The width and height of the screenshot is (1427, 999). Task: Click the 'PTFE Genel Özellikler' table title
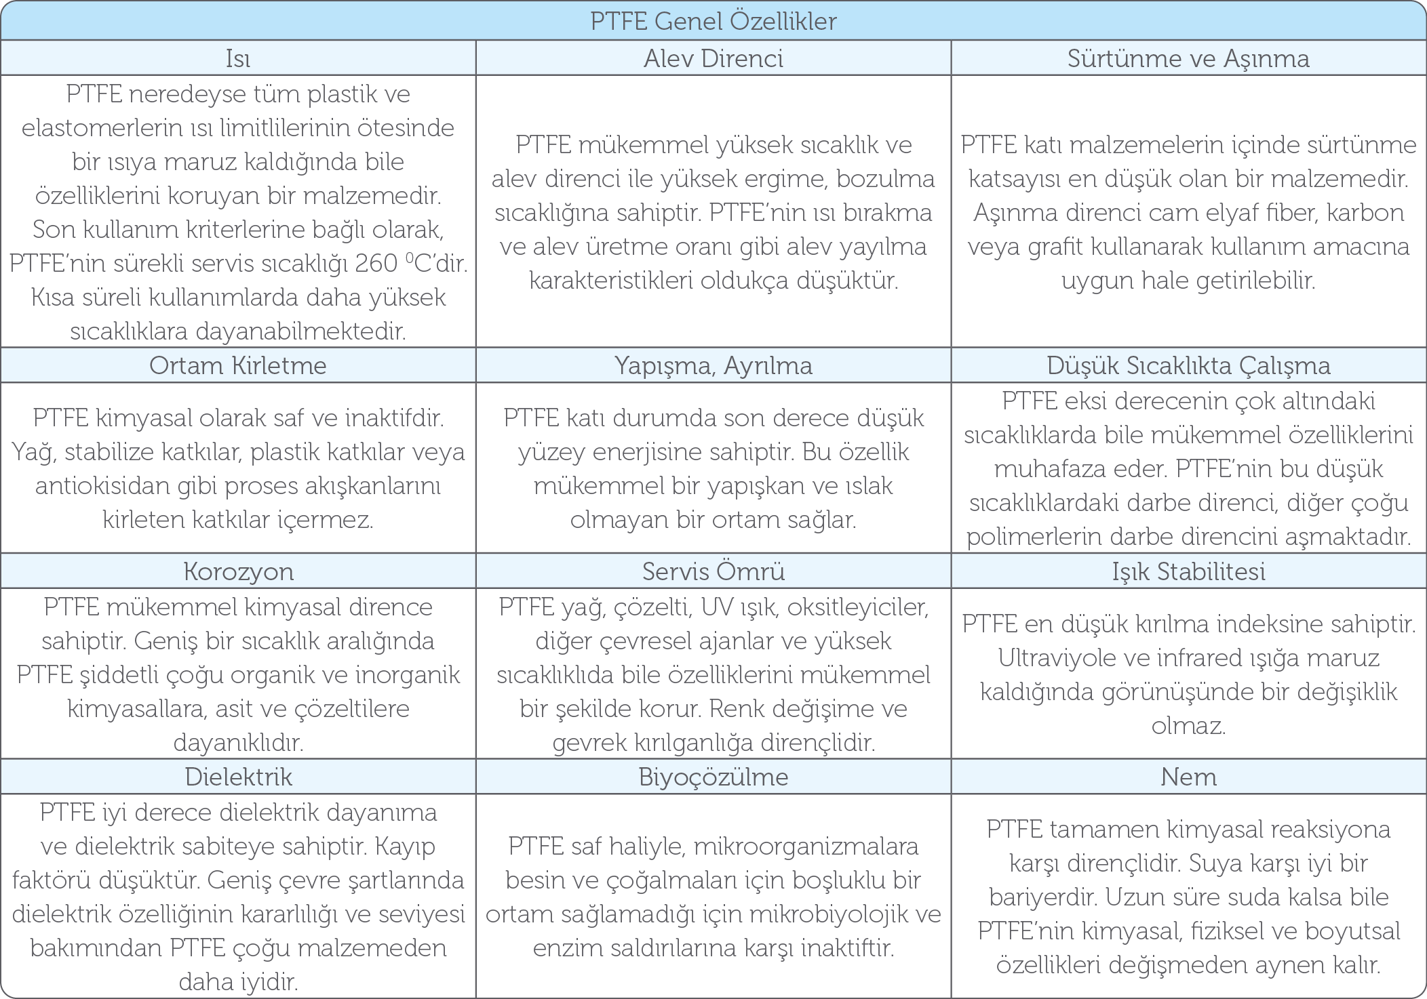713,21
